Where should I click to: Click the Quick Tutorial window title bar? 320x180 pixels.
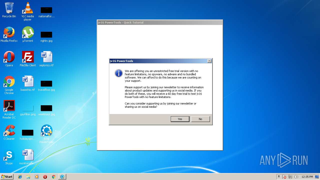160,22
